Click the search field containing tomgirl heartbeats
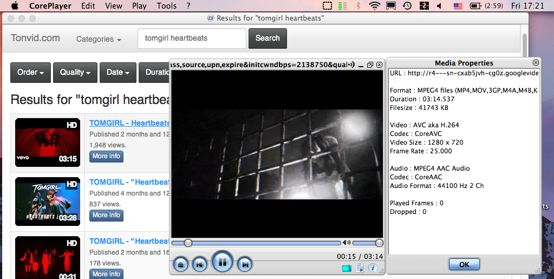Viewport: 554px width, 279px height. click(192, 38)
